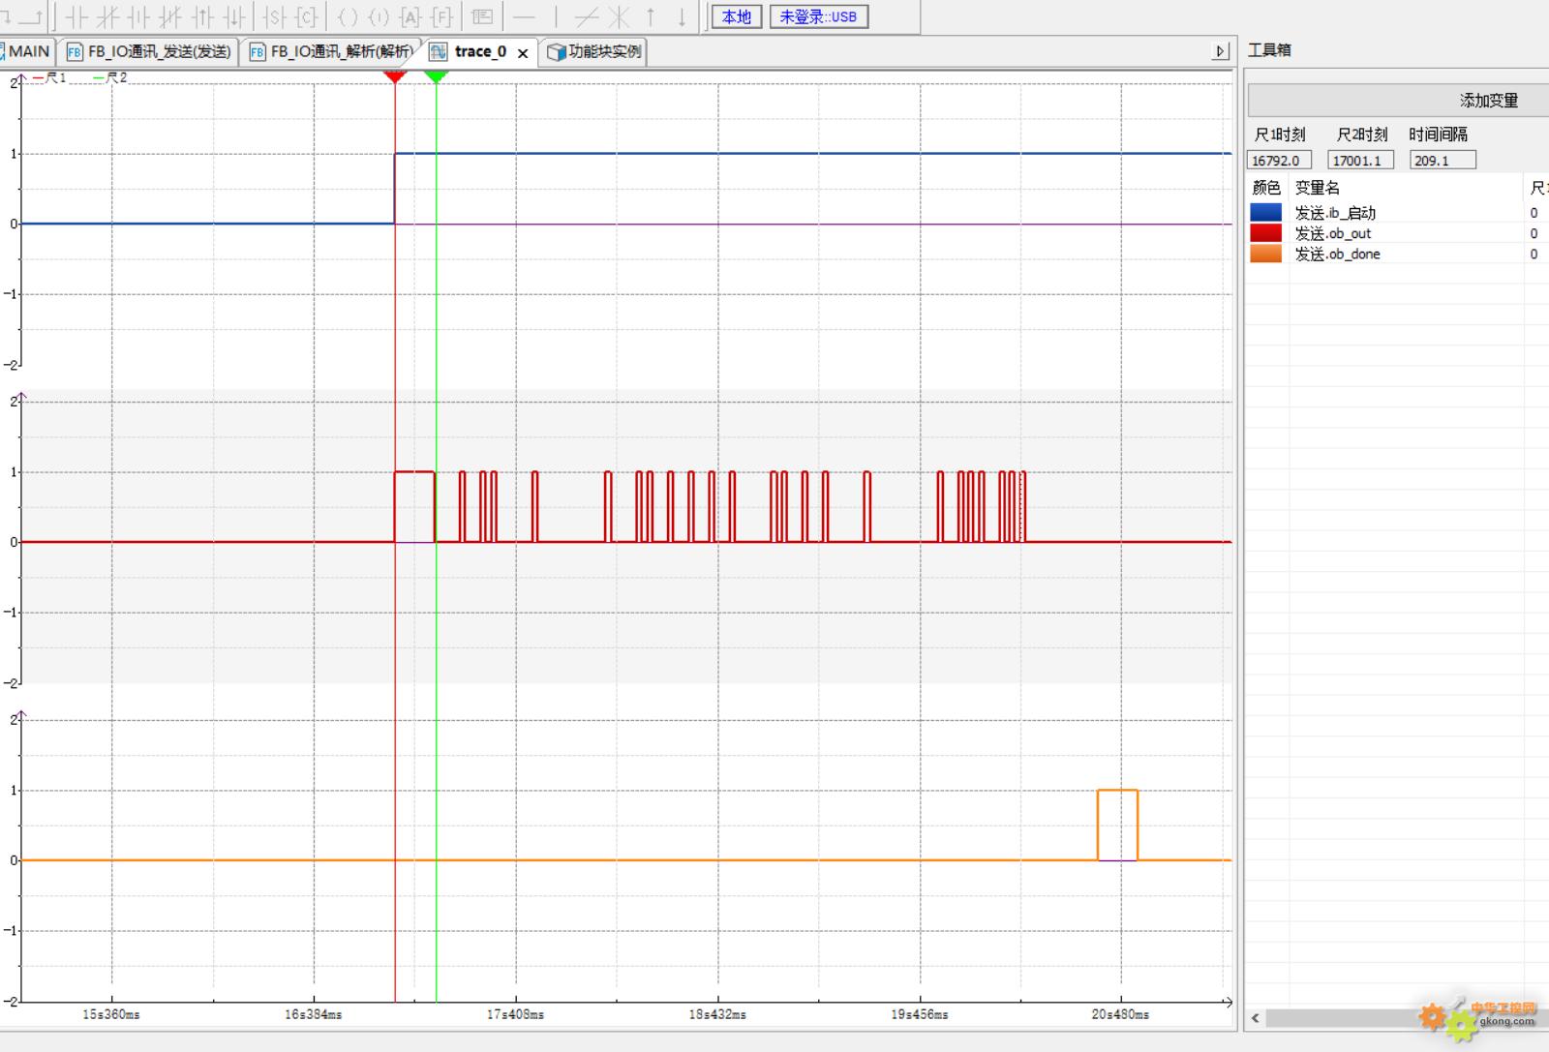Click the application instruction [A] icon
This screenshot has width=1549, height=1052.
[x=410, y=16]
